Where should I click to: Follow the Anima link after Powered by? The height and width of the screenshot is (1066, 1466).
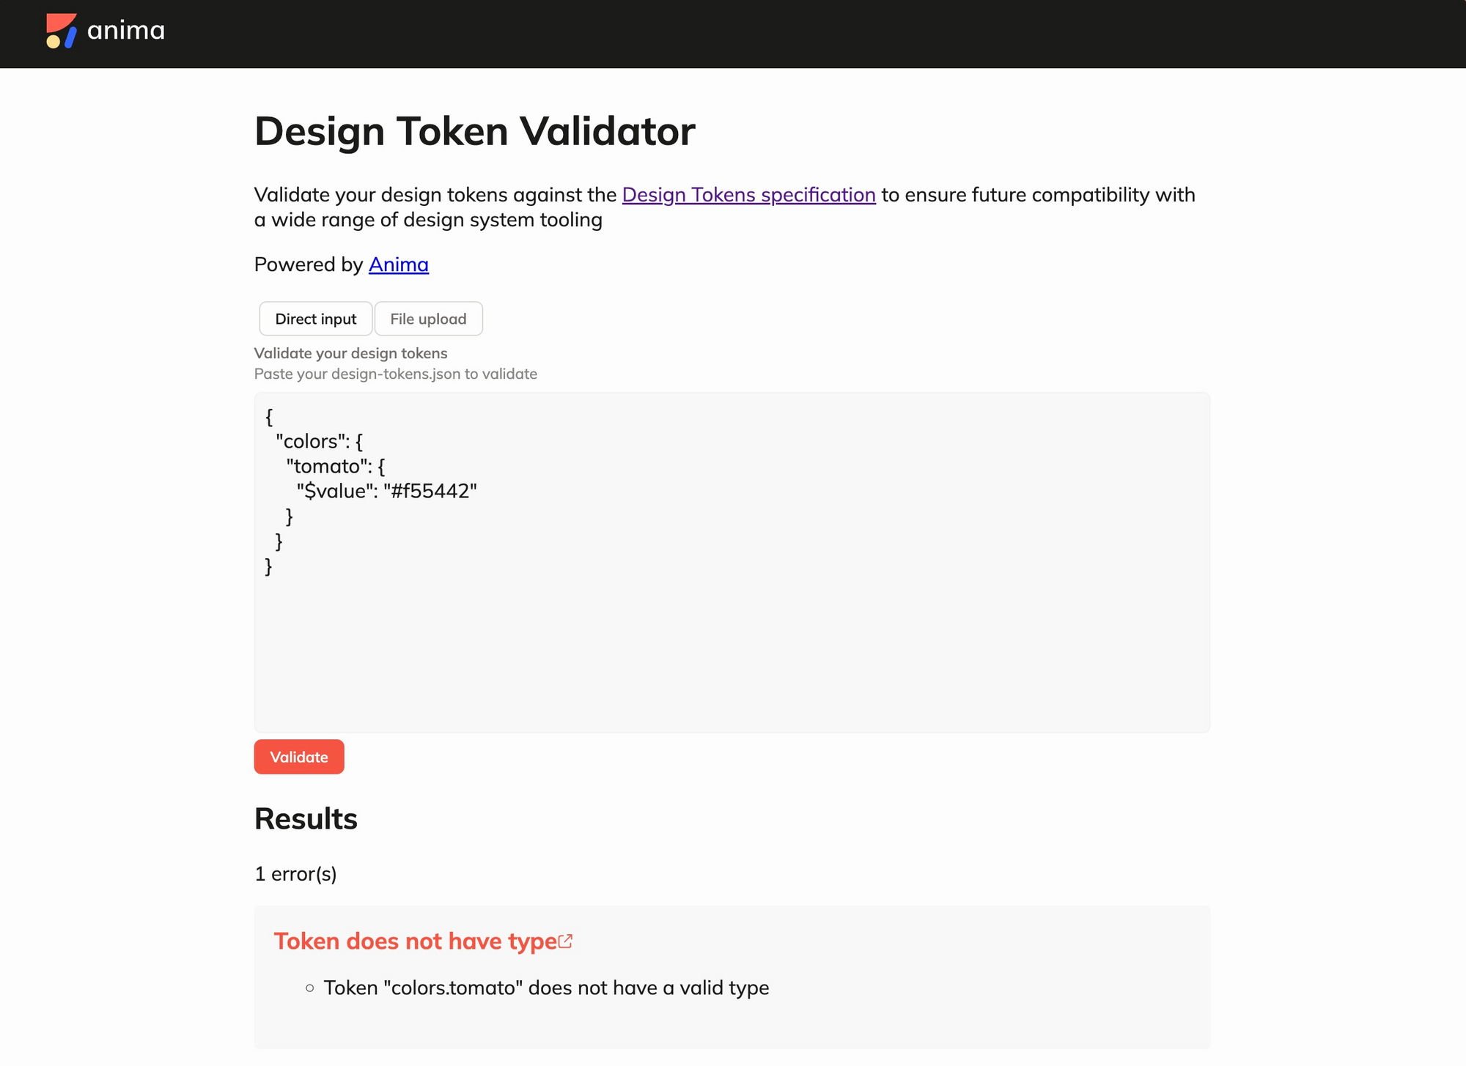point(398,264)
